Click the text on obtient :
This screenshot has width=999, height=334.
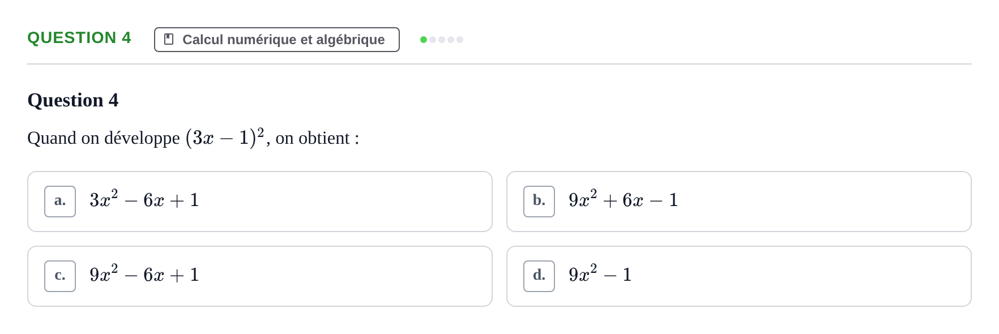(317, 138)
